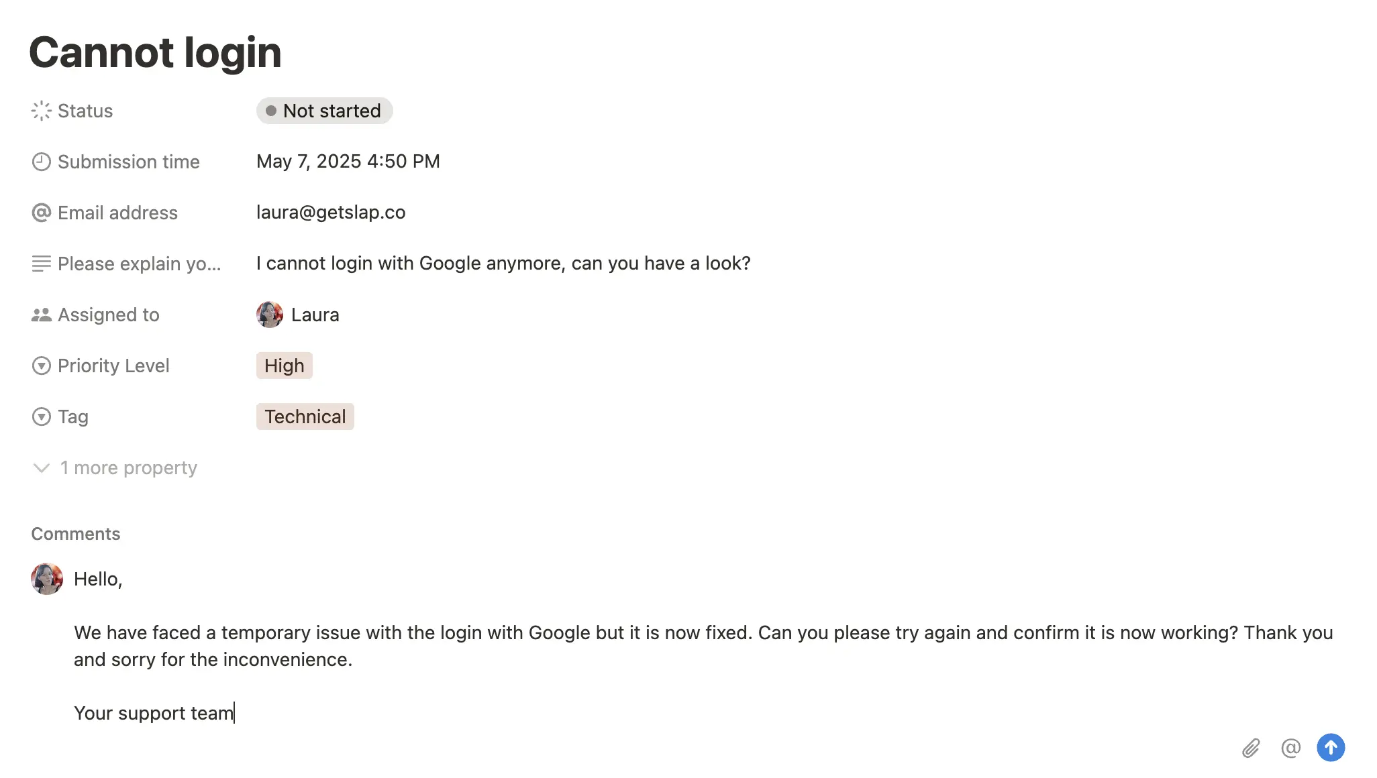This screenshot has height=778, width=1377.
Task: Click the Priority Level property icon
Action: click(x=42, y=366)
